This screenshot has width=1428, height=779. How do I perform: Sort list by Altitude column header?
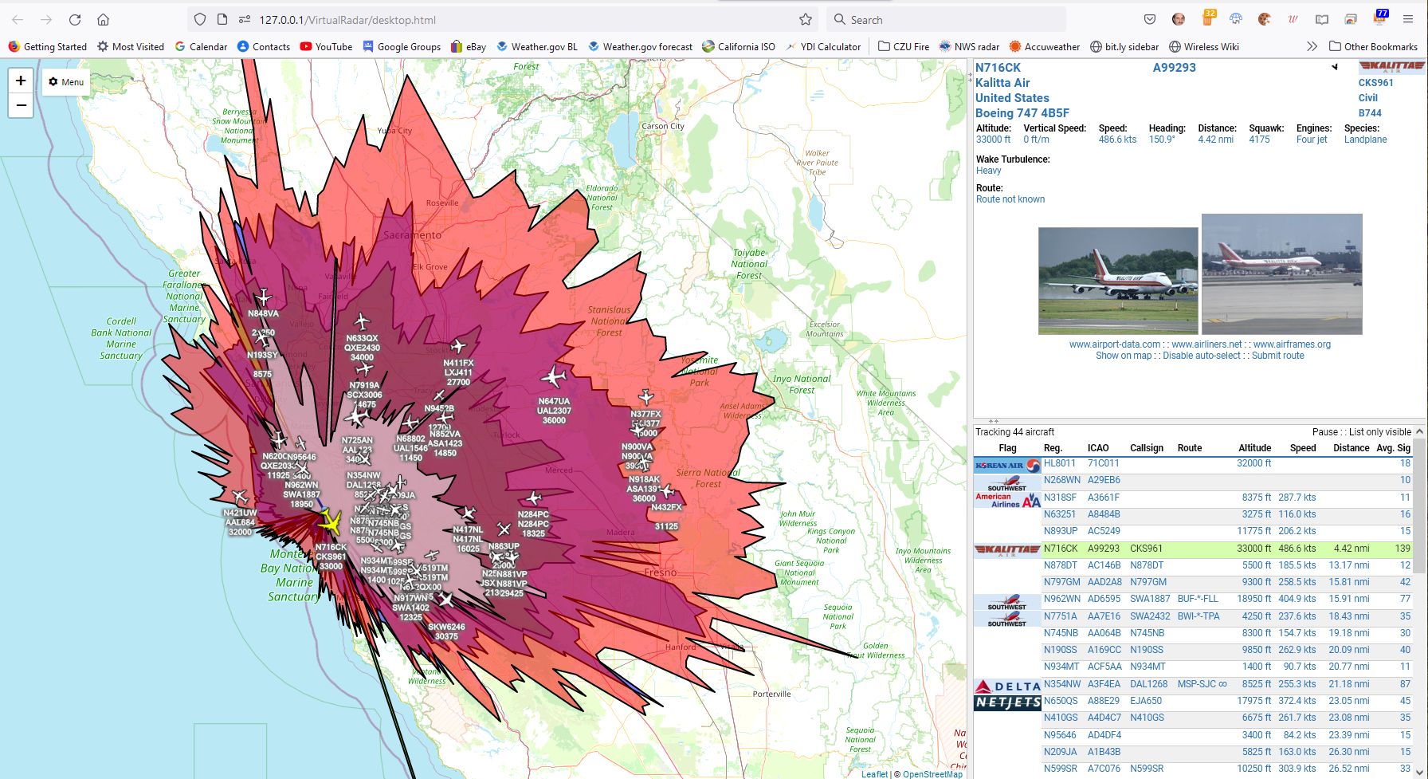click(1254, 448)
